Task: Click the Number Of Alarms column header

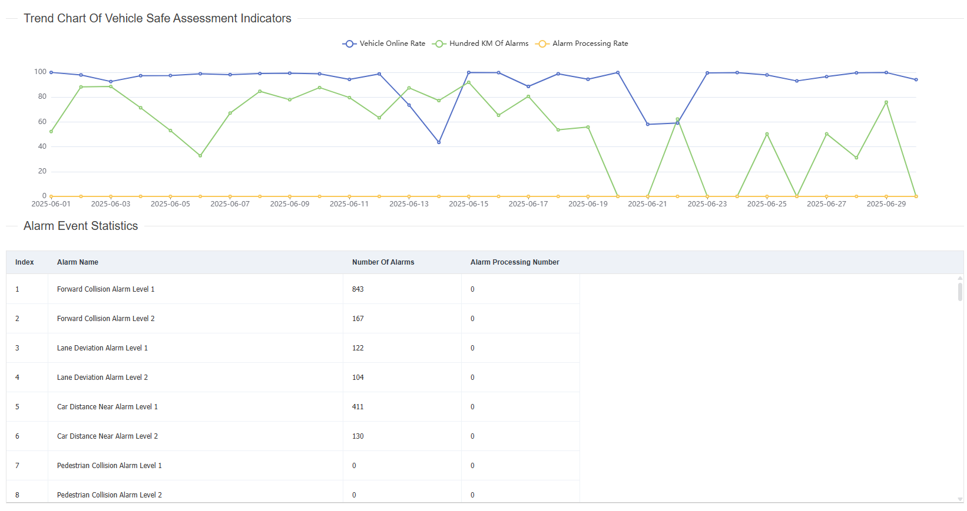Action: pos(383,262)
